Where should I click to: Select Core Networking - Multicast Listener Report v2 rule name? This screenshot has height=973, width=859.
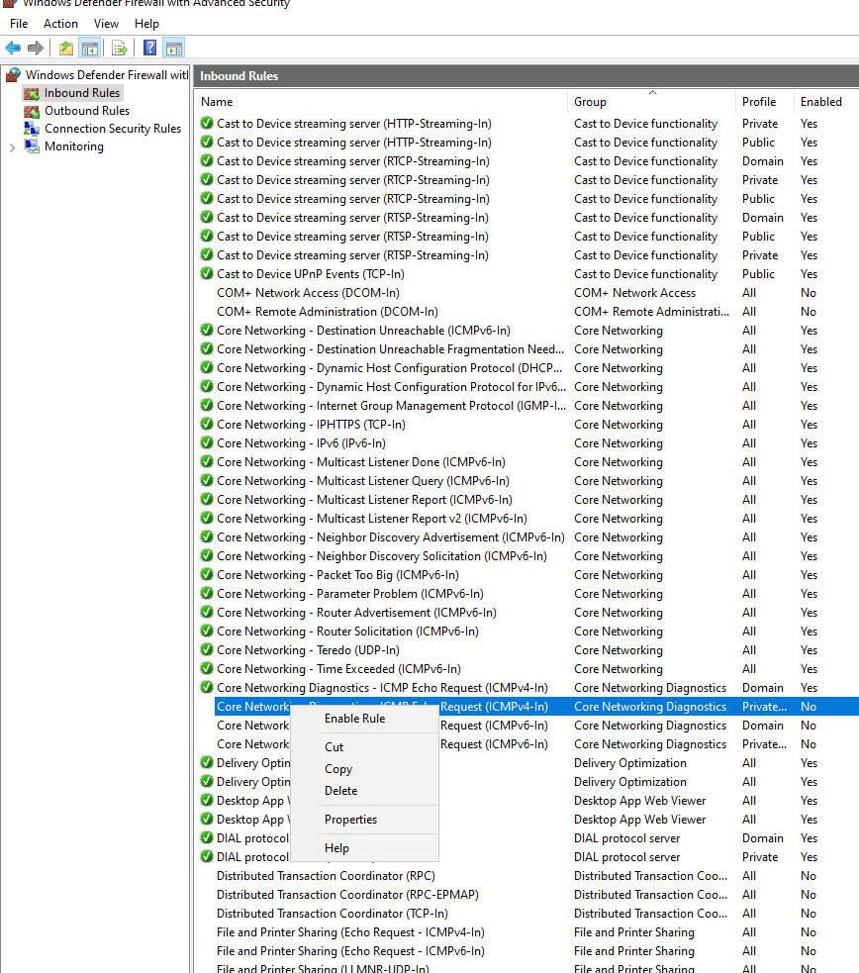point(372,518)
